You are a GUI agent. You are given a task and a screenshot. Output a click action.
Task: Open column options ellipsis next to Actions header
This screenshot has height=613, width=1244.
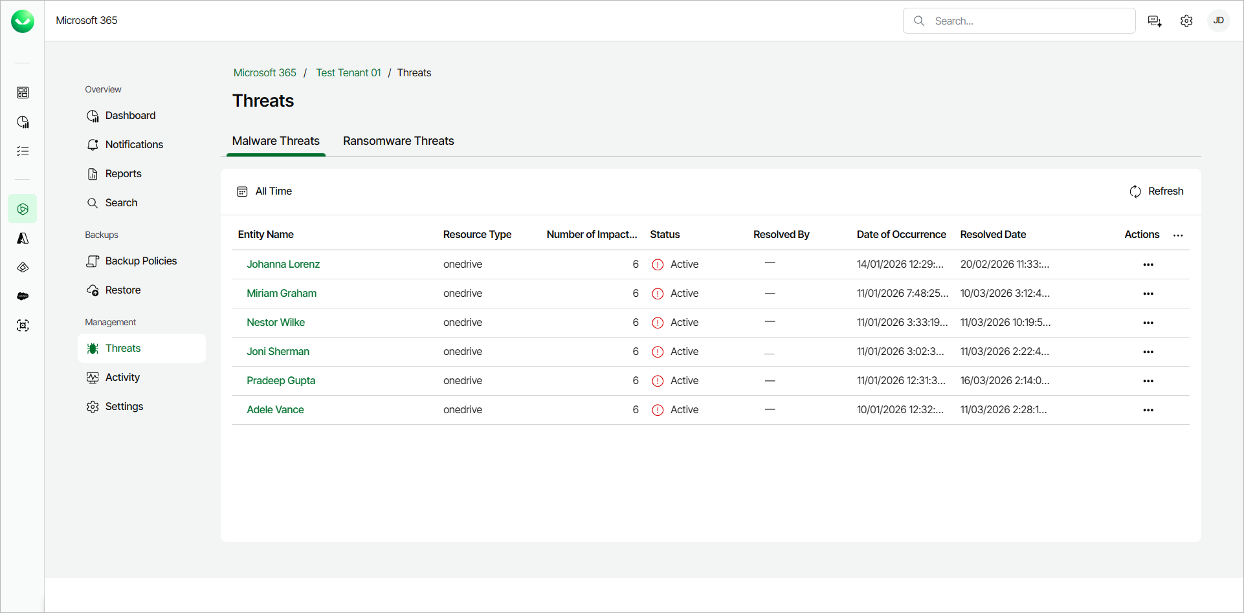[x=1178, y=235]
